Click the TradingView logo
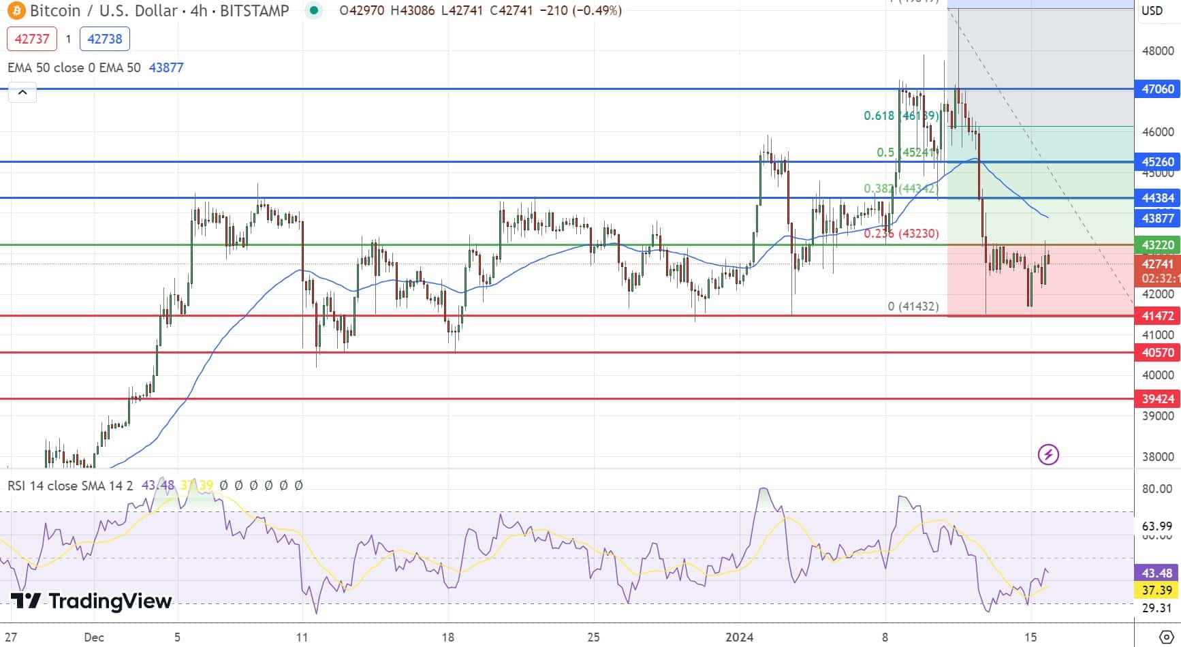This screenshot has width=1181, height=647. click(x=91, y=601)
